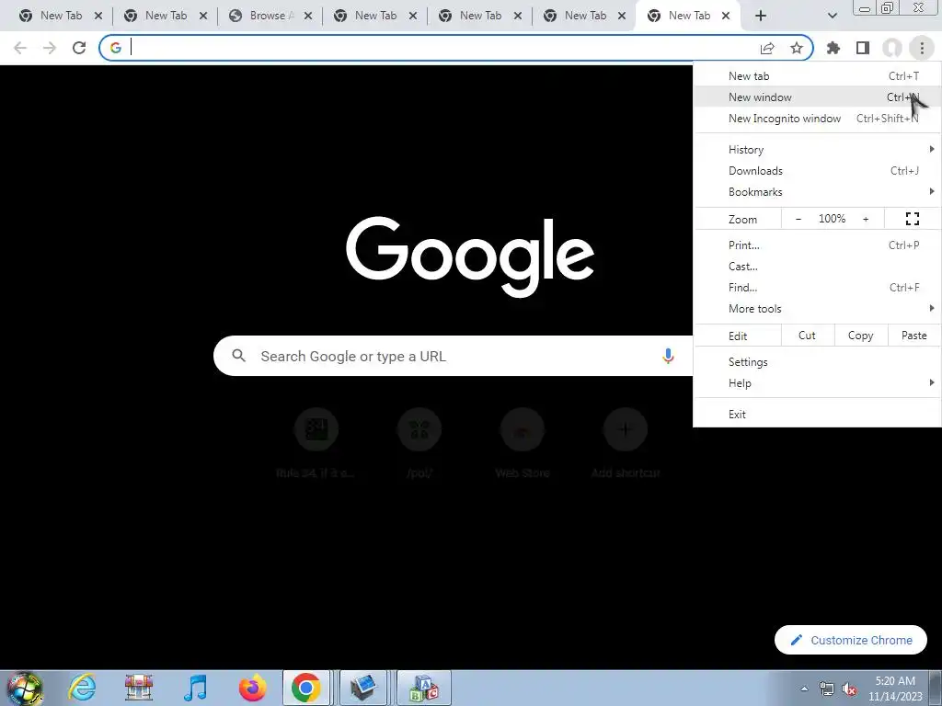The height and width of the screenshot is (706, 942).
Task: Open a new tab with plus button
Action: [761, 16]
